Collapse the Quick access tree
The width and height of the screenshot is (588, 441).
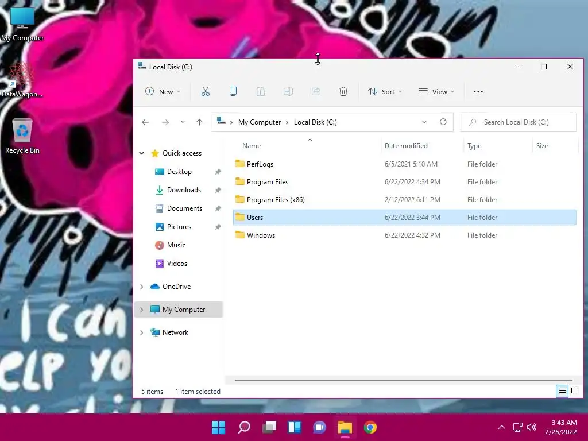point(141,153)
